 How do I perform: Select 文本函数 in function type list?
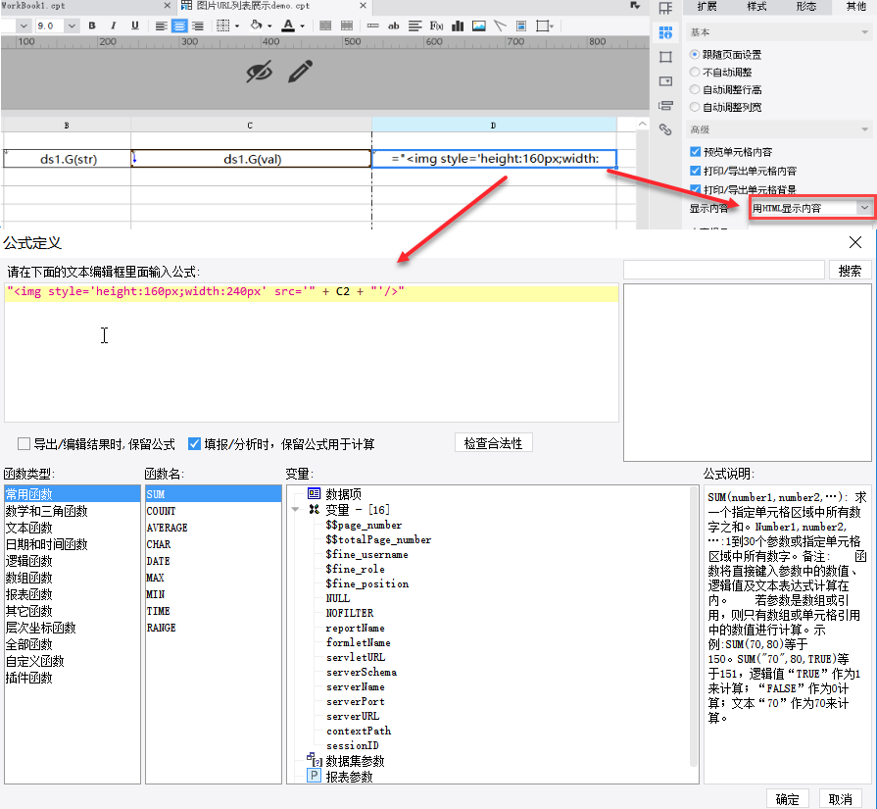[29, 528]
